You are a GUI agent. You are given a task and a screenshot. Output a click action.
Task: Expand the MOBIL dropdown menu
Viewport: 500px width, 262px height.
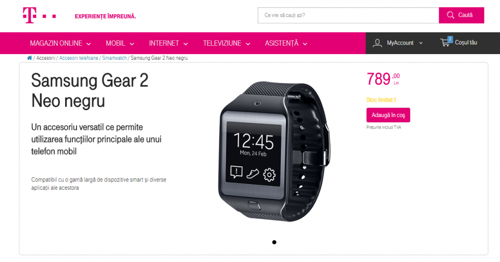[x=120, y=43]
